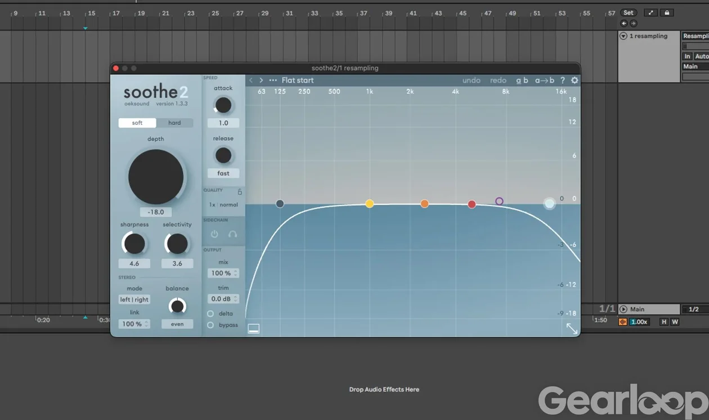Click the orange tempo-follow waveform icon
This screenshot has height=420, width=709.
[x=623, y=322]
